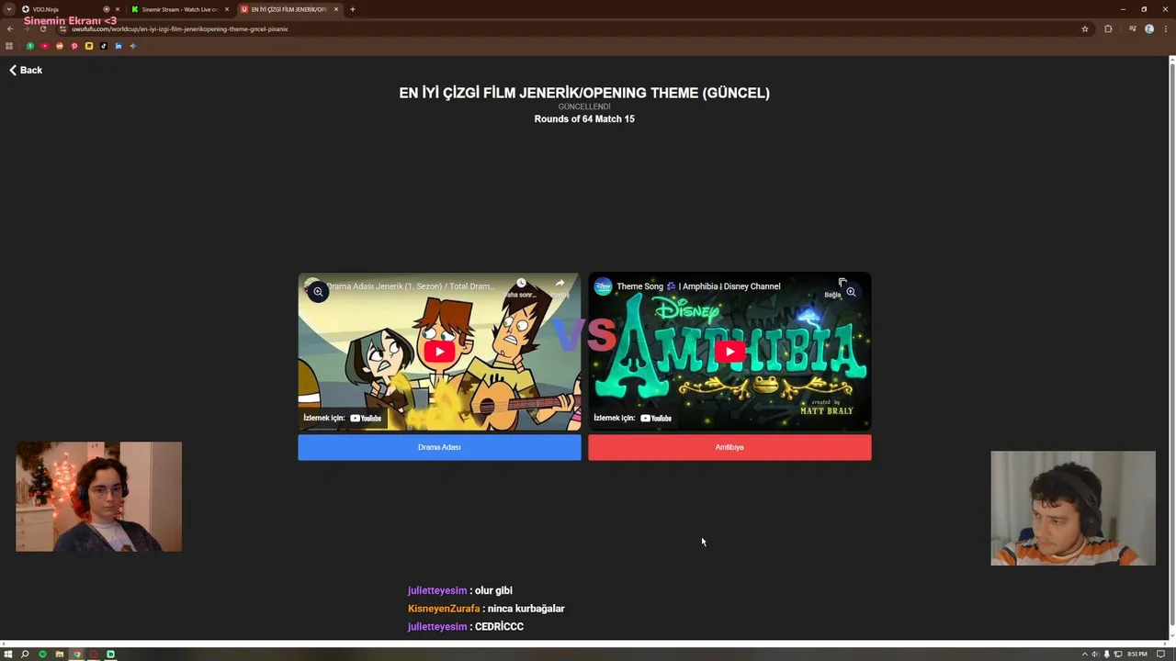Vote for Amfibiya red button
This screenshot has height=661, width=1176.
point(729,447)
